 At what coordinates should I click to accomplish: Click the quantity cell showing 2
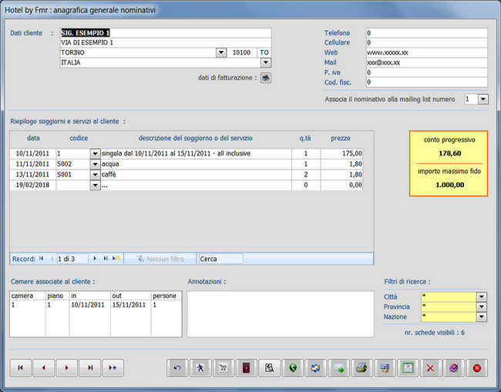coord(306,175)
